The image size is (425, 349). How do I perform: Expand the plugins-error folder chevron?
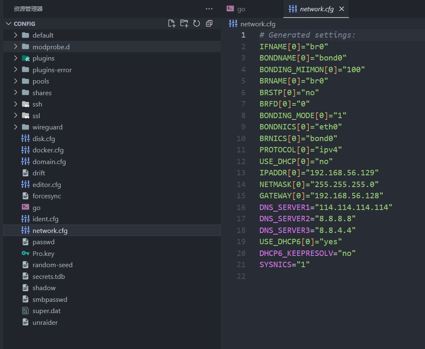pyautogui.click(x=15, y=70)
